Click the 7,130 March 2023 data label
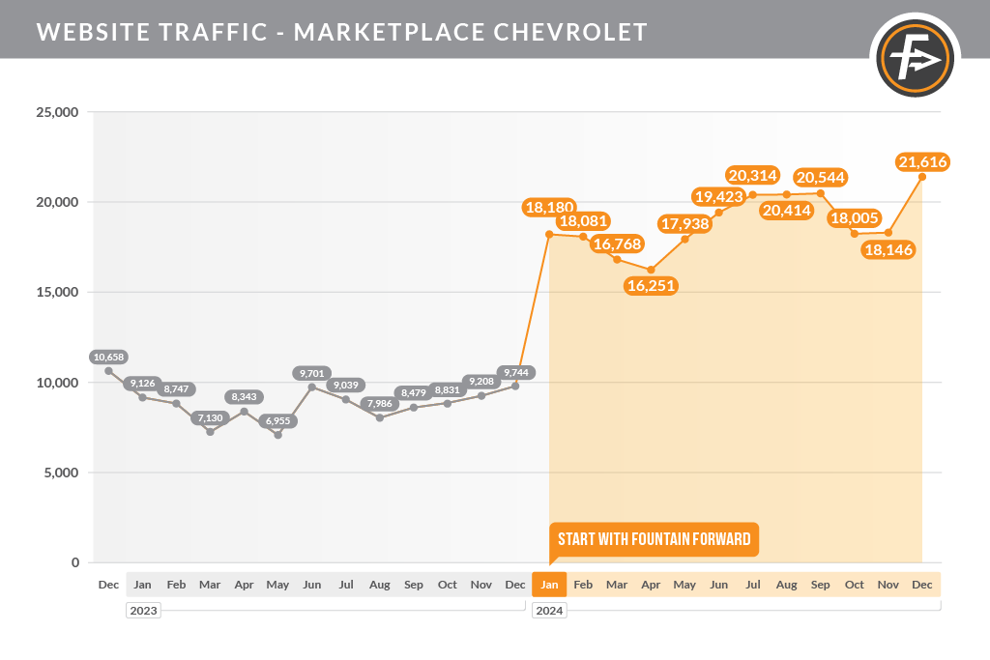This screenshot has height=660, width=990. 210,417
